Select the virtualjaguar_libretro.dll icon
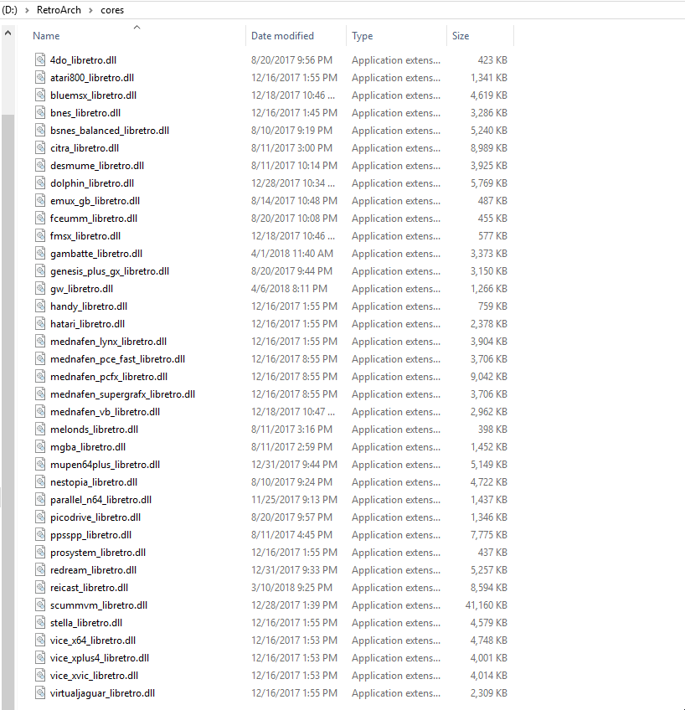This screenshot has height=710, width=685. coord(40,693)
